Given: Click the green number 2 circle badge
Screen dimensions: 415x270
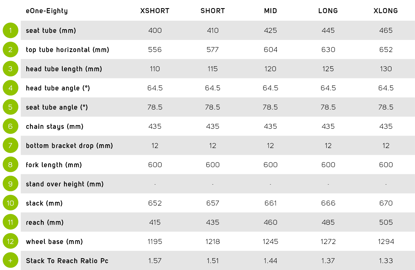Looking at the screenshot, I should point(10,50).
